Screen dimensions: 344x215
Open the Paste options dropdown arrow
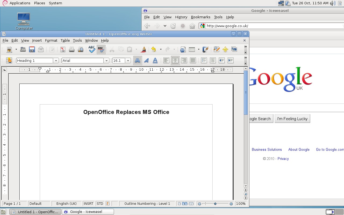pos(136,49)
